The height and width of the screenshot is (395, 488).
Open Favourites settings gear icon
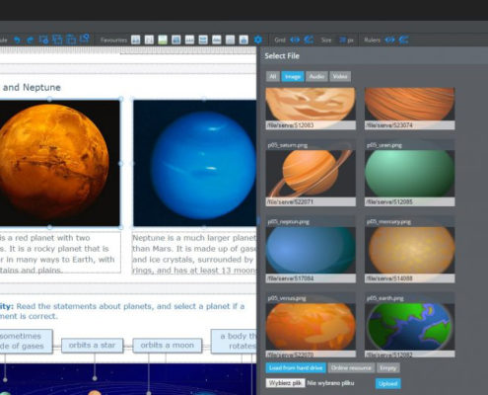pos(258,39)
